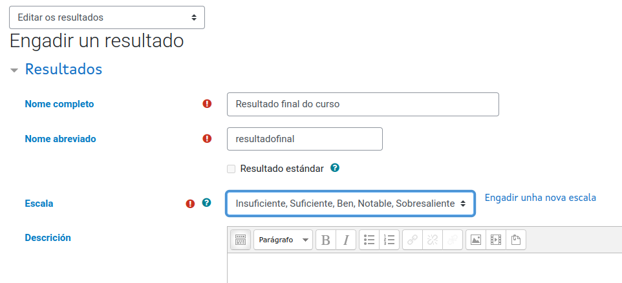Insert an unordered bullet list
Image resolution: width=622 pixels, height=283 pixels.
(370, 240)
